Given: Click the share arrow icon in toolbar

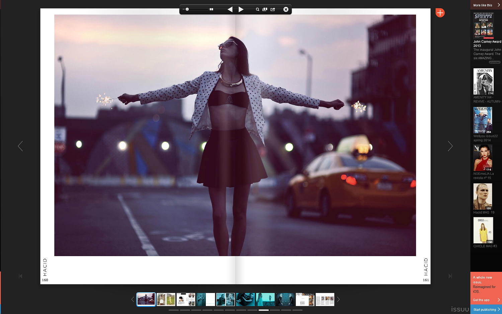Looking at the screenshot, I should (273, 9).
